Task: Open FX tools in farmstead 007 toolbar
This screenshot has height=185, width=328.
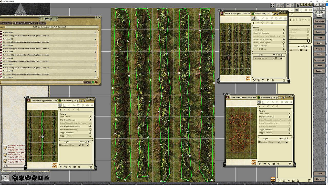Action: pyautogui.click(x=74, y=105)
